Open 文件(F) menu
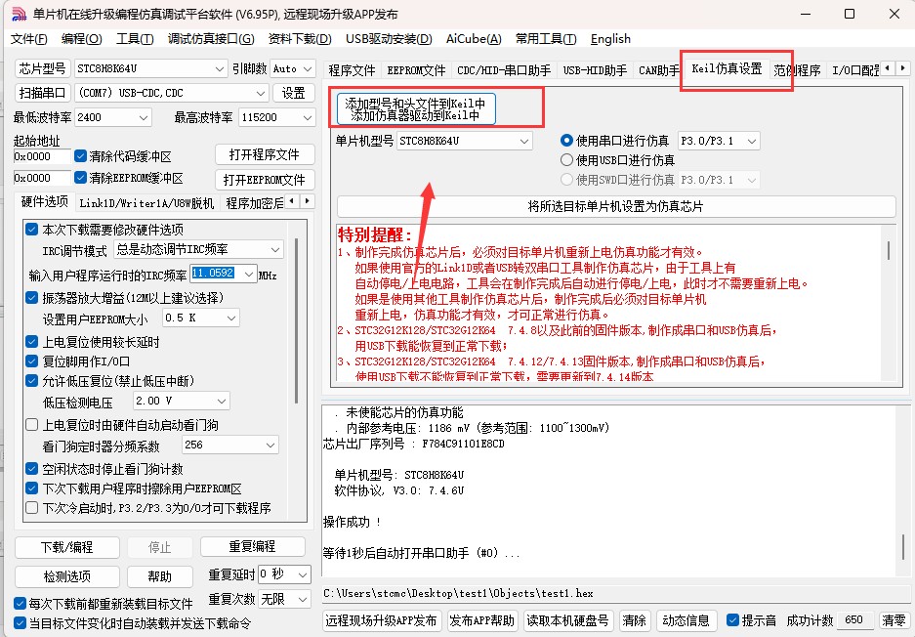This screenshot has height=637, width=915. 28,39
